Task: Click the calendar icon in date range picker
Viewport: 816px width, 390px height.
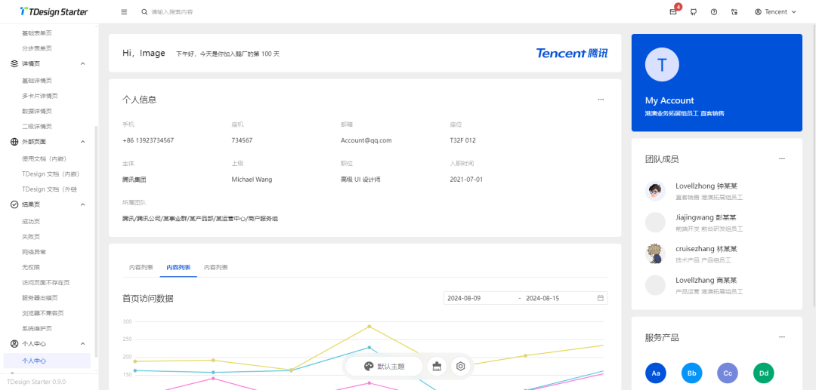Action: coord(601,298)
